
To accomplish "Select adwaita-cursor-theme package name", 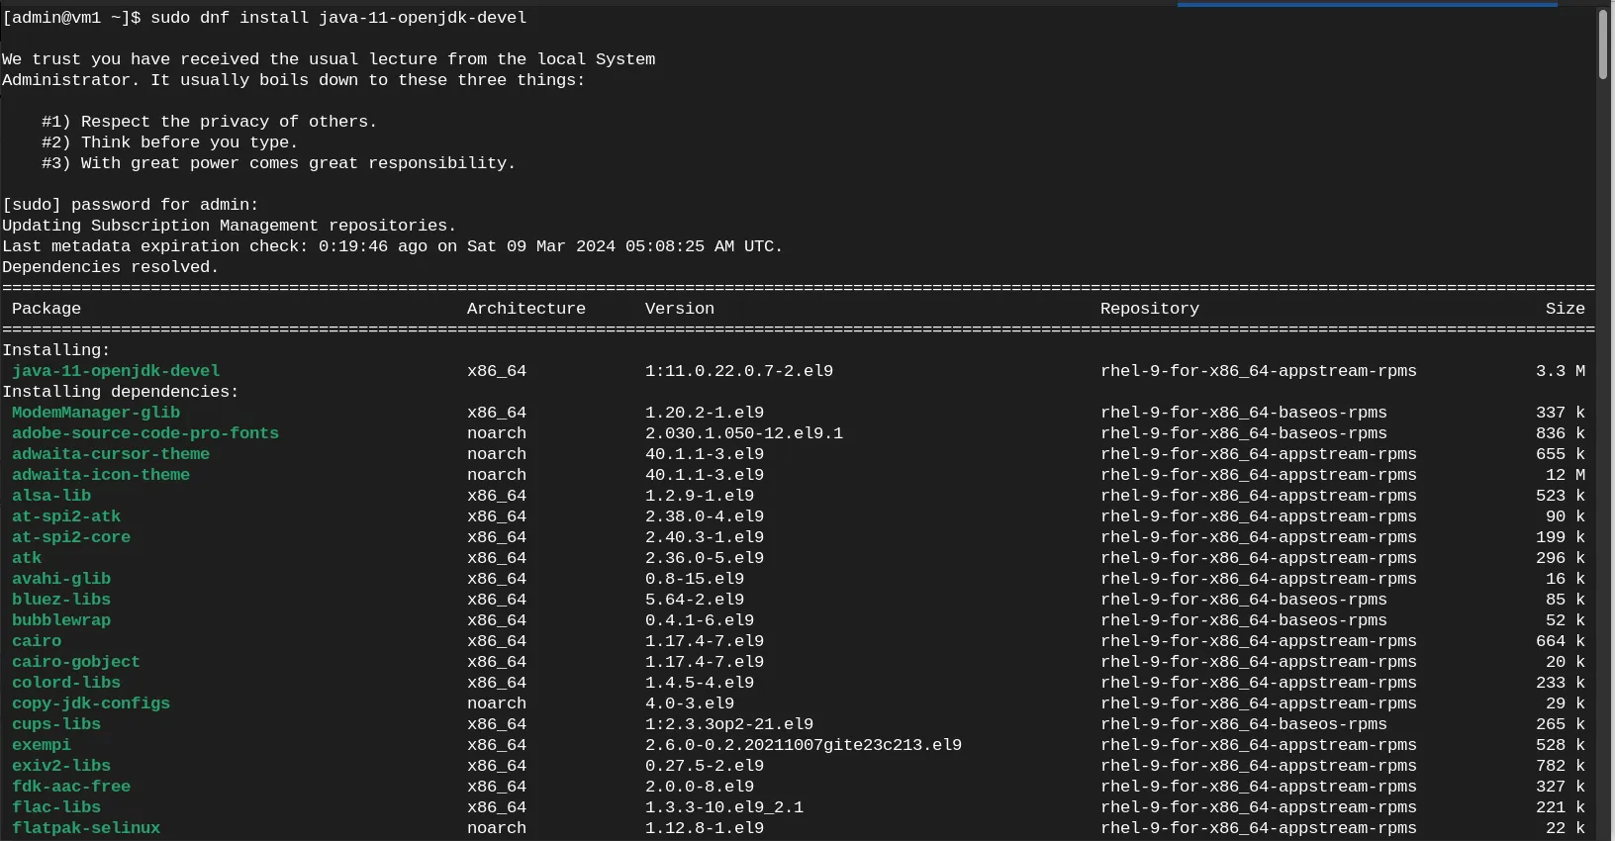I will (111, 454).
